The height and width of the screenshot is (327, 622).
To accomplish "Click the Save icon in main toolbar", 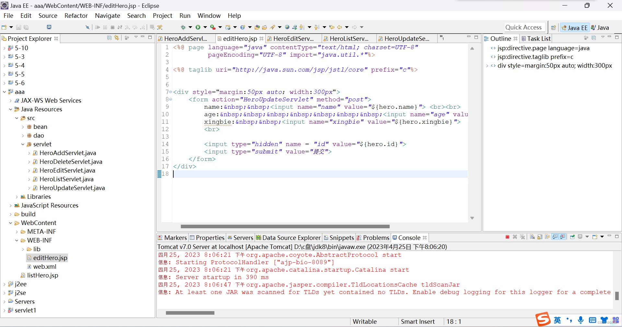I will tap(18, 27).
